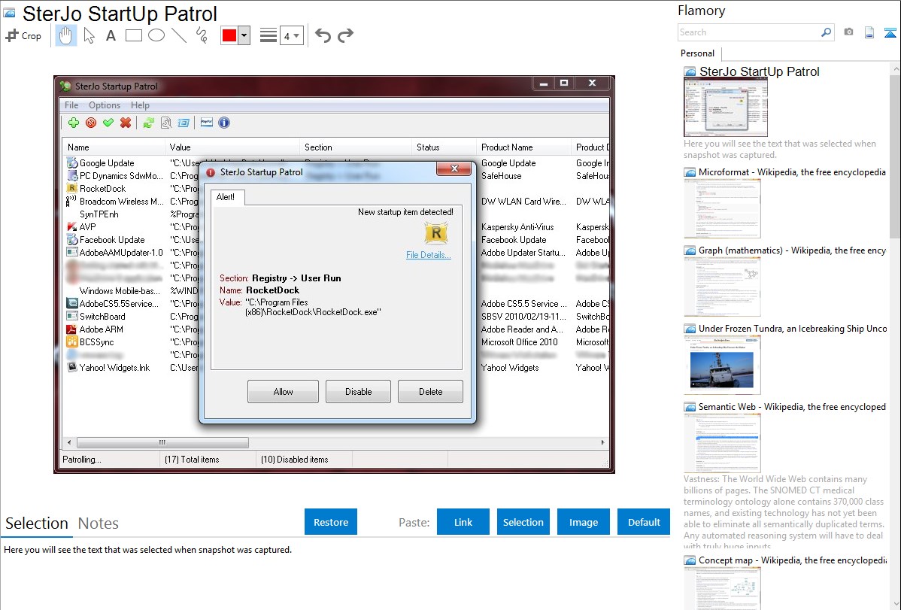Click the line thickness icon
The height and width of the screenshot is (610, 901).
(268, 35)
